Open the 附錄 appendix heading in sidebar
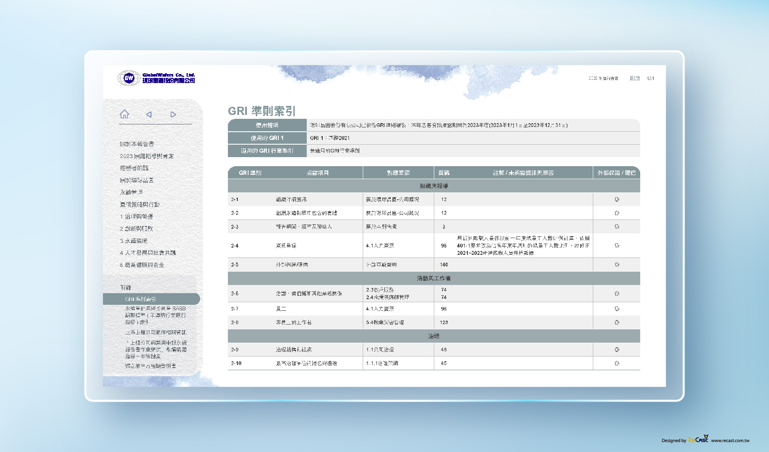The width and height of the screenshot is (769, 452). [126, 288]
